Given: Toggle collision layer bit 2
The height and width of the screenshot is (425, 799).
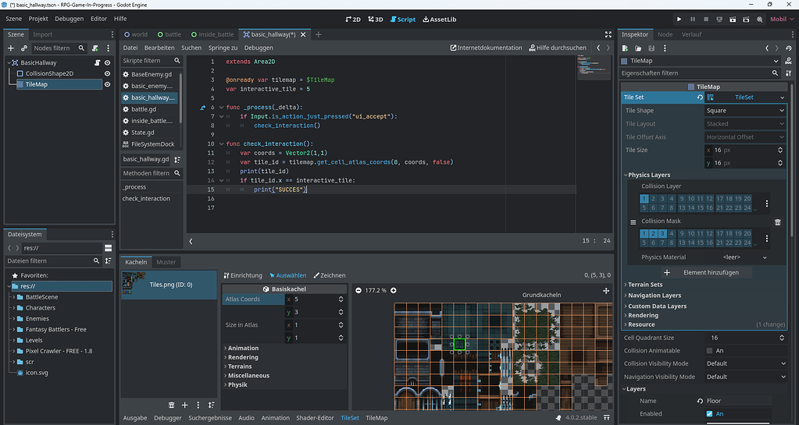Looking at the screenshot, I should [x=653, y=199].
